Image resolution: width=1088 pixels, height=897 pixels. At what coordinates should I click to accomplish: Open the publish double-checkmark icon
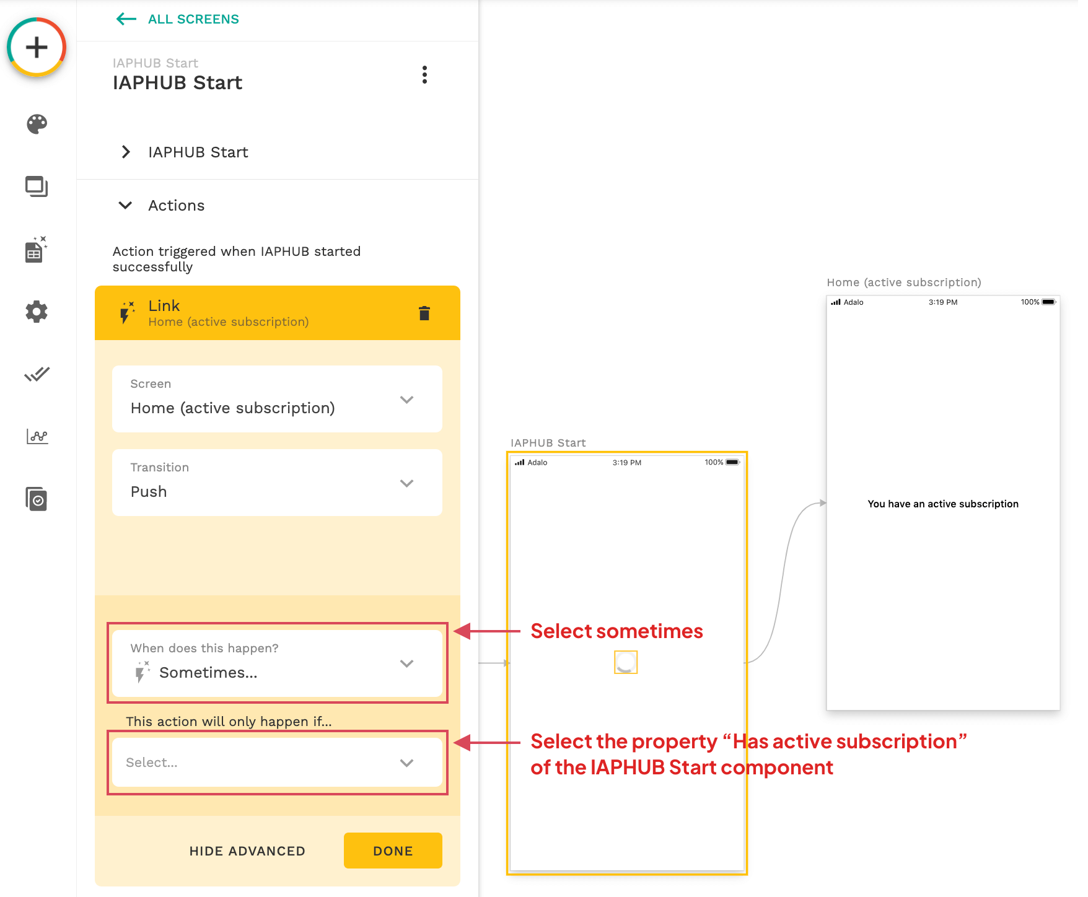point(37,374)
